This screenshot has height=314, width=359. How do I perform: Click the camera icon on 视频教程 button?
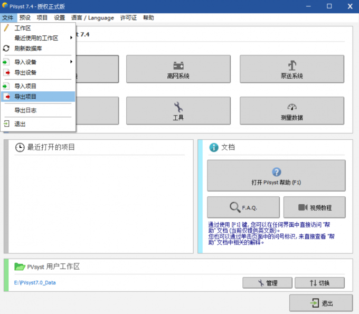coord(303,207)
